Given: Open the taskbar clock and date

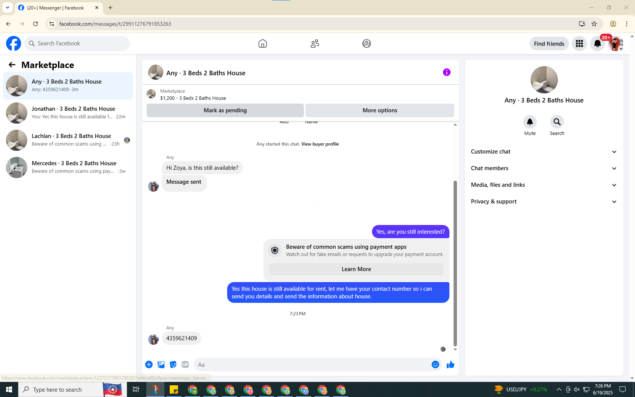Looking at the screenshot, I should [x=603, y=389].
